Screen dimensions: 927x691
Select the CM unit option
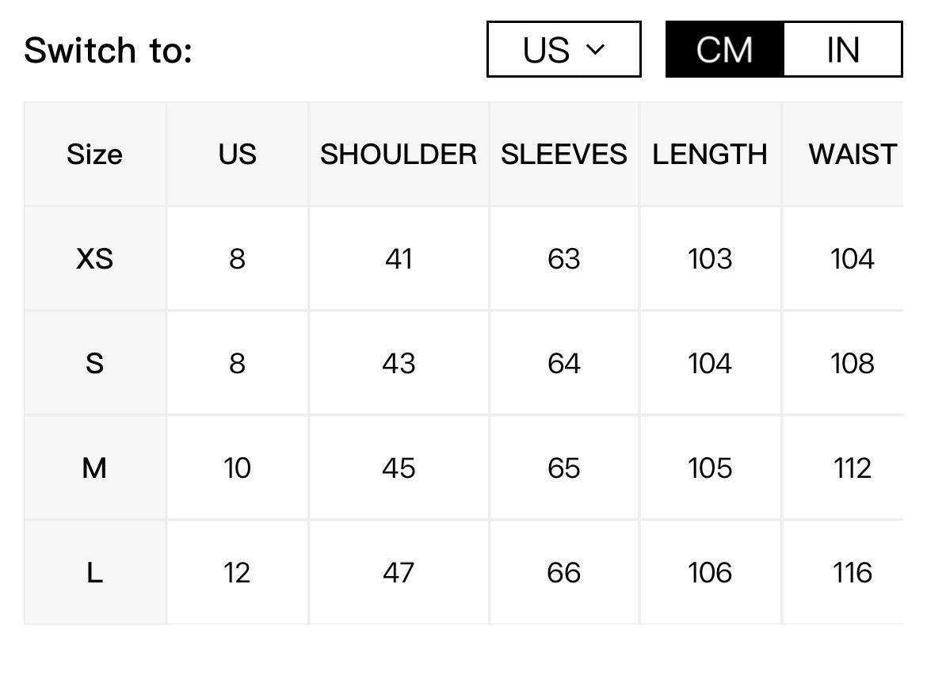click(x=725, y=49)
